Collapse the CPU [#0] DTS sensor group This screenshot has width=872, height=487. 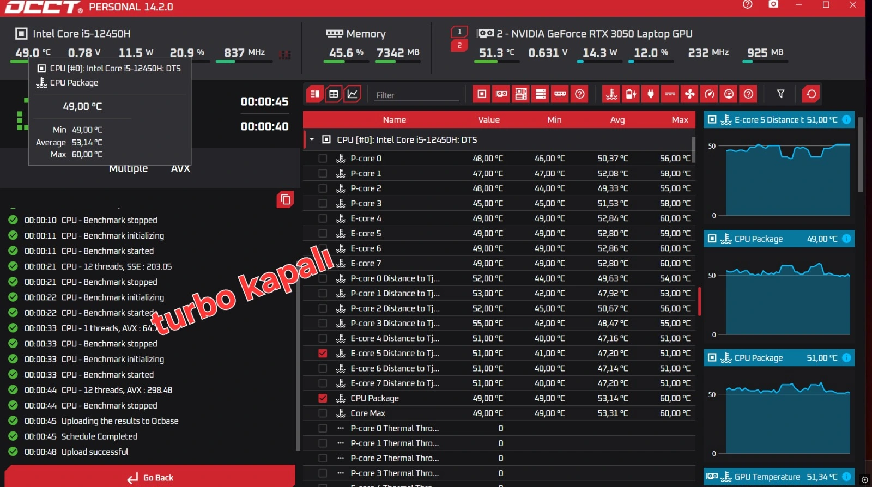pyautogui.click(x=312, y=139)
